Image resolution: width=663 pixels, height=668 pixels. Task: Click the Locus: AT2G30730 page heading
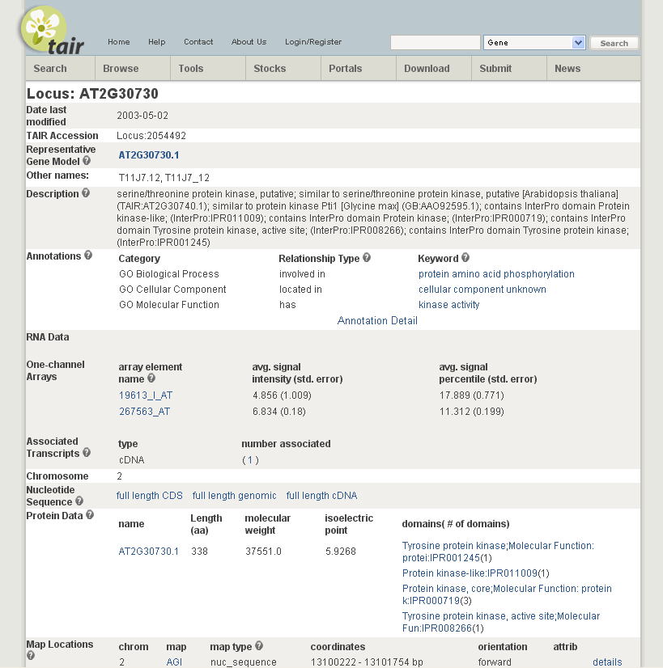(x=92, y=93)
